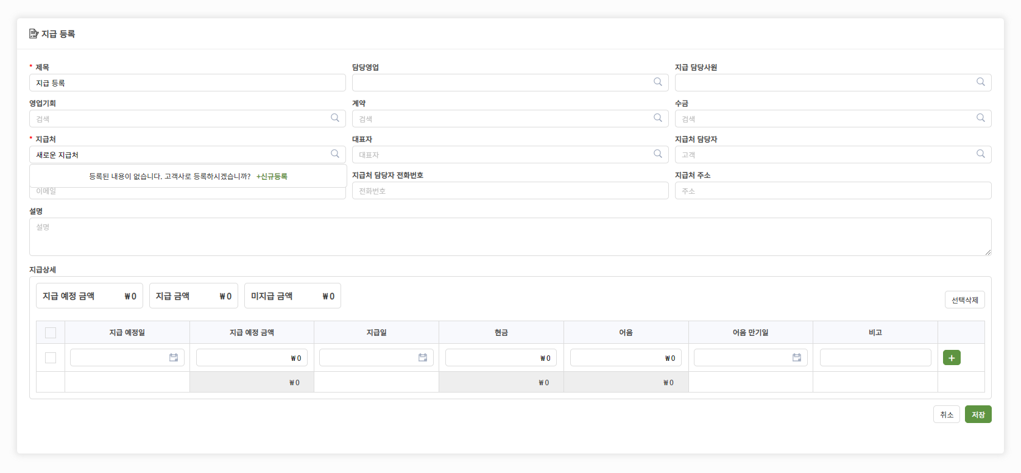Screen dimensions: 1021x473
Task: Open 지급 예정일 calendar picker
Action: coord(174,358)
